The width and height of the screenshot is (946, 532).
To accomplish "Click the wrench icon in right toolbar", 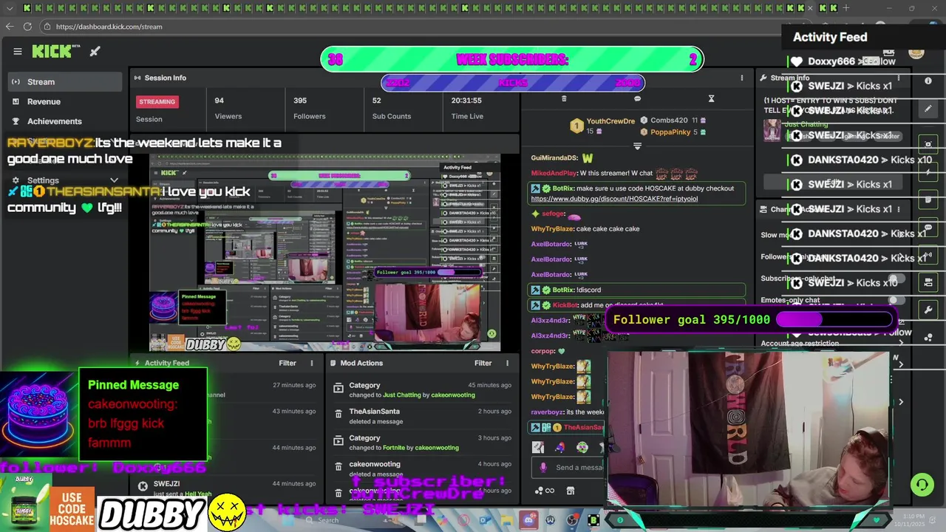I will (x=928, y=310).
